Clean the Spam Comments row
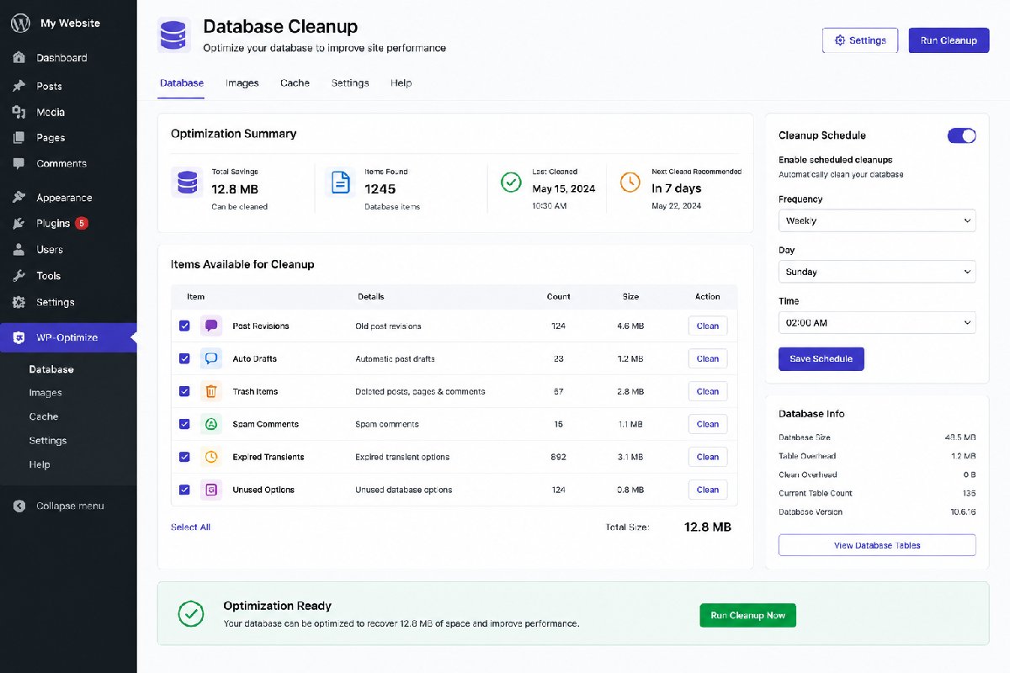This screenshot has width=1010, height=673. click(x=708, y=425)
